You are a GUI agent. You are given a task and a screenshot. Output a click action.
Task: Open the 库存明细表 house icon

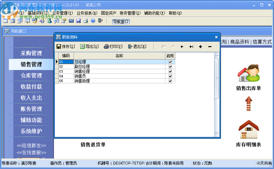(249, 130)
